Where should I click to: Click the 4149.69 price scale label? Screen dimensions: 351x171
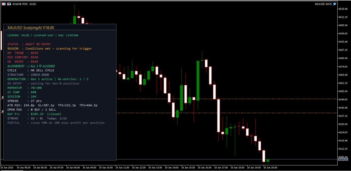(344, 99)
